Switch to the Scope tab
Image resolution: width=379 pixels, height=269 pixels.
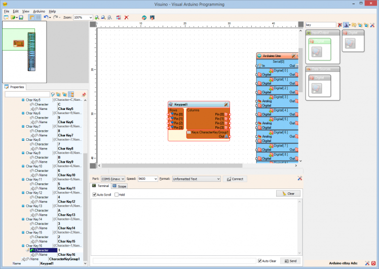(x=120, y=186)
